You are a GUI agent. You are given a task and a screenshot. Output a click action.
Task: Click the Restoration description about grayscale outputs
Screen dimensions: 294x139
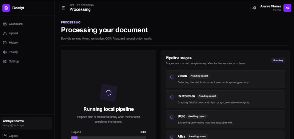click(213, 103)
